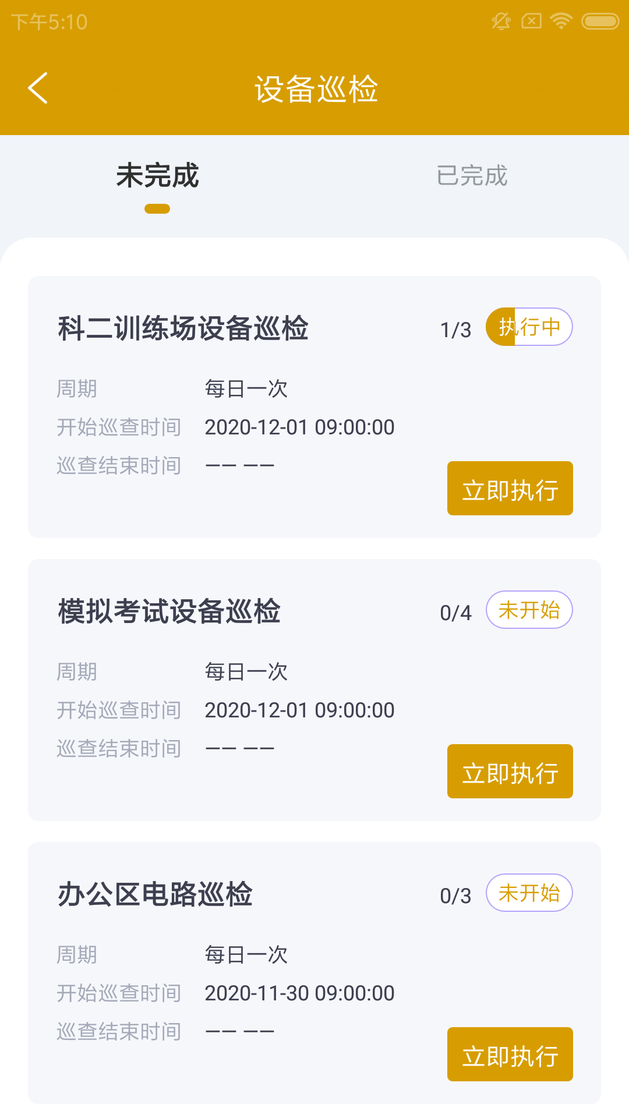Open the 模拟考试设备巡检 task title

(x=169, y=611)
